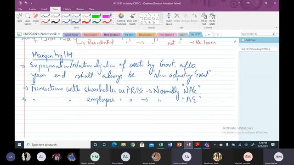Click the Delete ink button
This screenshot has height=165, width=294.
coord(177,18)
